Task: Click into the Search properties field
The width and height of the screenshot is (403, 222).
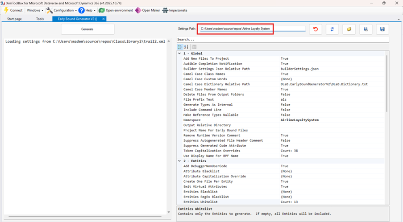Action: click(281, 39)
